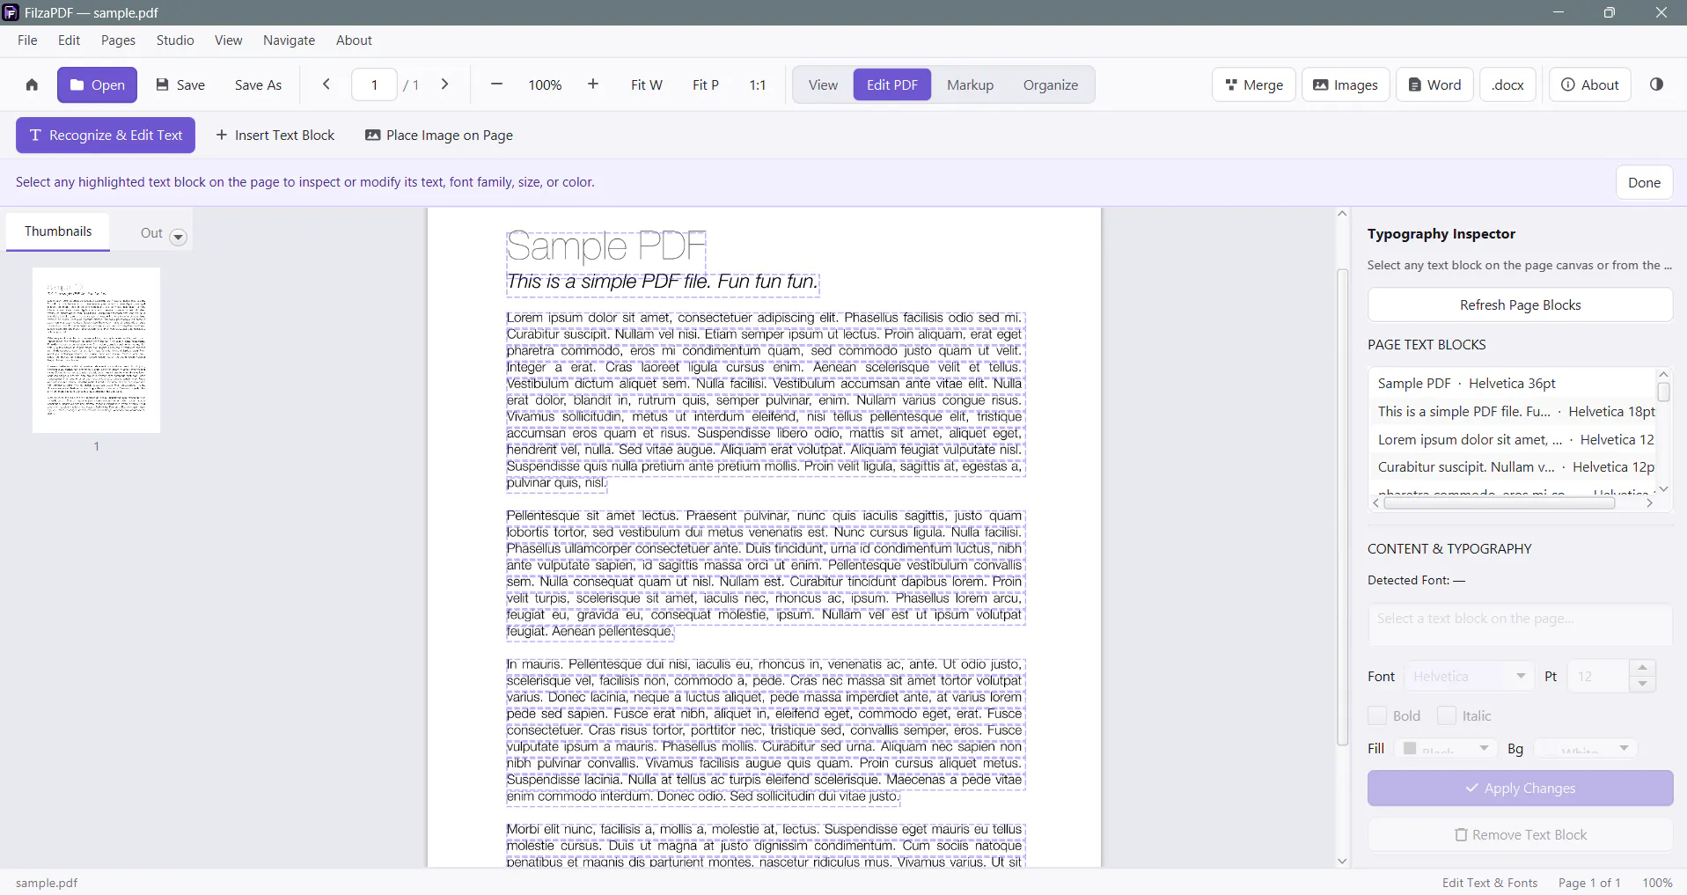Image resolution: width=1687 pixels, height=895 pixels.
Task: Click the Fit W zoom button
Action: (x=647, y=84)
